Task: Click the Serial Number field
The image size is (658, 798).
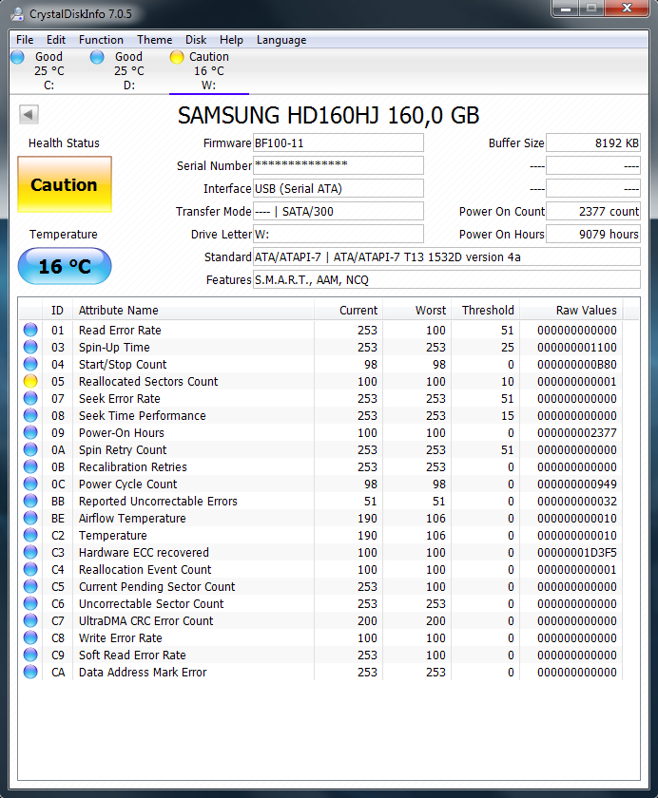Action: click(339, 165)
